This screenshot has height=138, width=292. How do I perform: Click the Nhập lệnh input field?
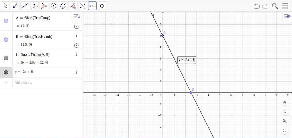tap(47, 83)
